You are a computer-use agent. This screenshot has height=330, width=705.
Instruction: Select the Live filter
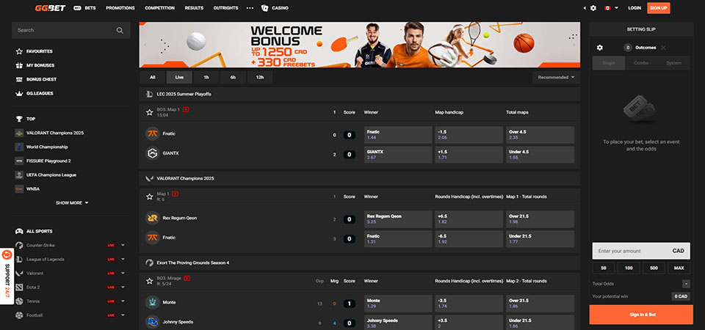coord(179,77)
